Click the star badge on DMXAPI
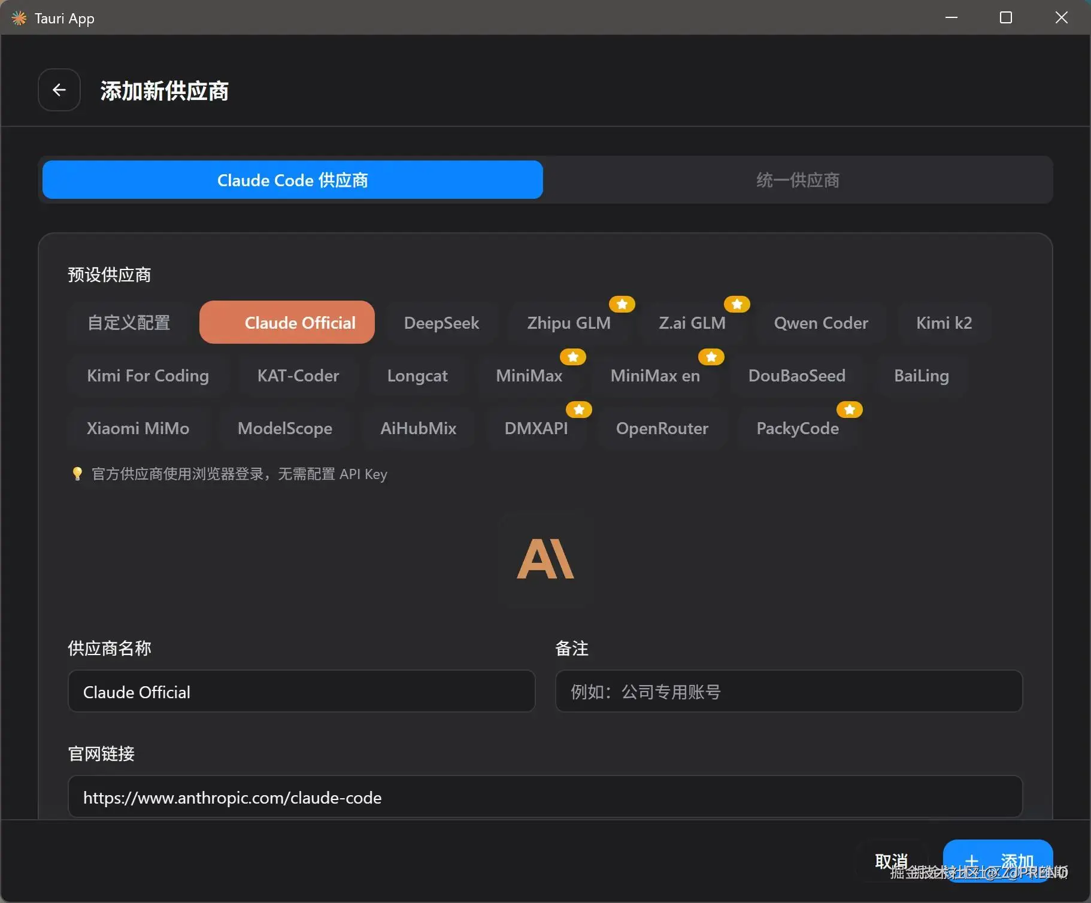 tap(579, 410)
